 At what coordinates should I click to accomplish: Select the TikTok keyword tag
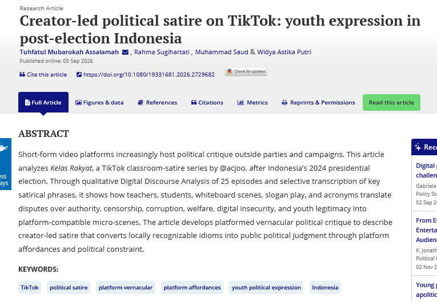tap(30, 288)
